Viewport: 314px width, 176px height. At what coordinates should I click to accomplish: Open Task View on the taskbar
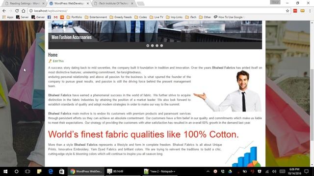click(x=27, y=172)
